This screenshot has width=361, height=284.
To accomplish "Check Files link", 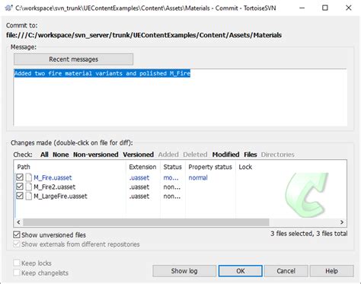I will (251, 155).
